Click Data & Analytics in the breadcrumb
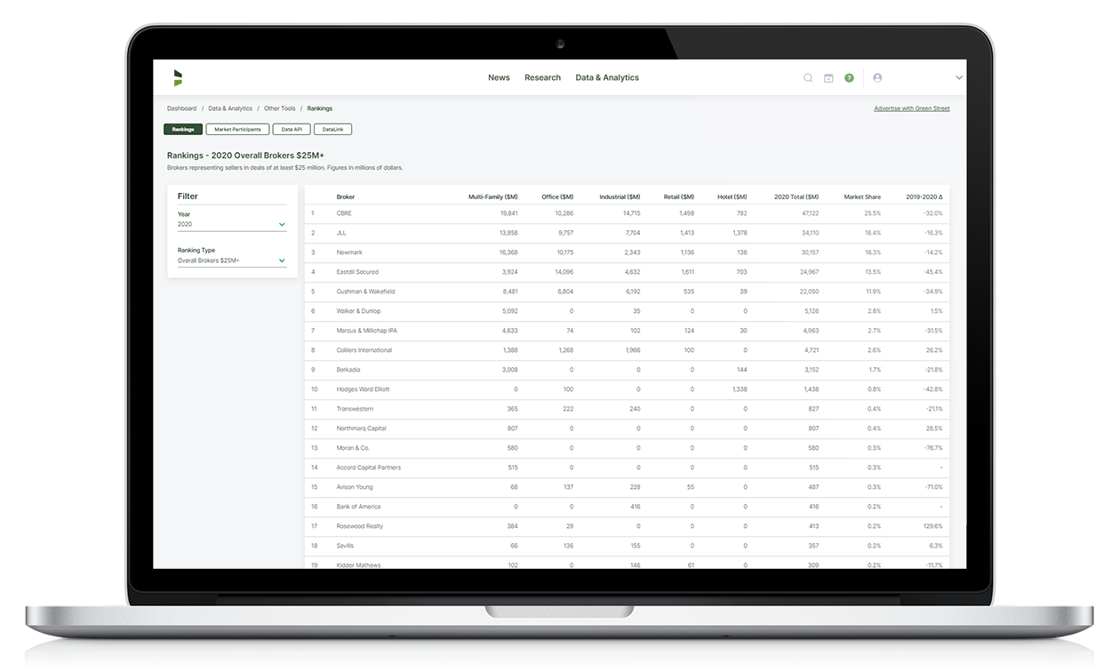 (230, 108)
